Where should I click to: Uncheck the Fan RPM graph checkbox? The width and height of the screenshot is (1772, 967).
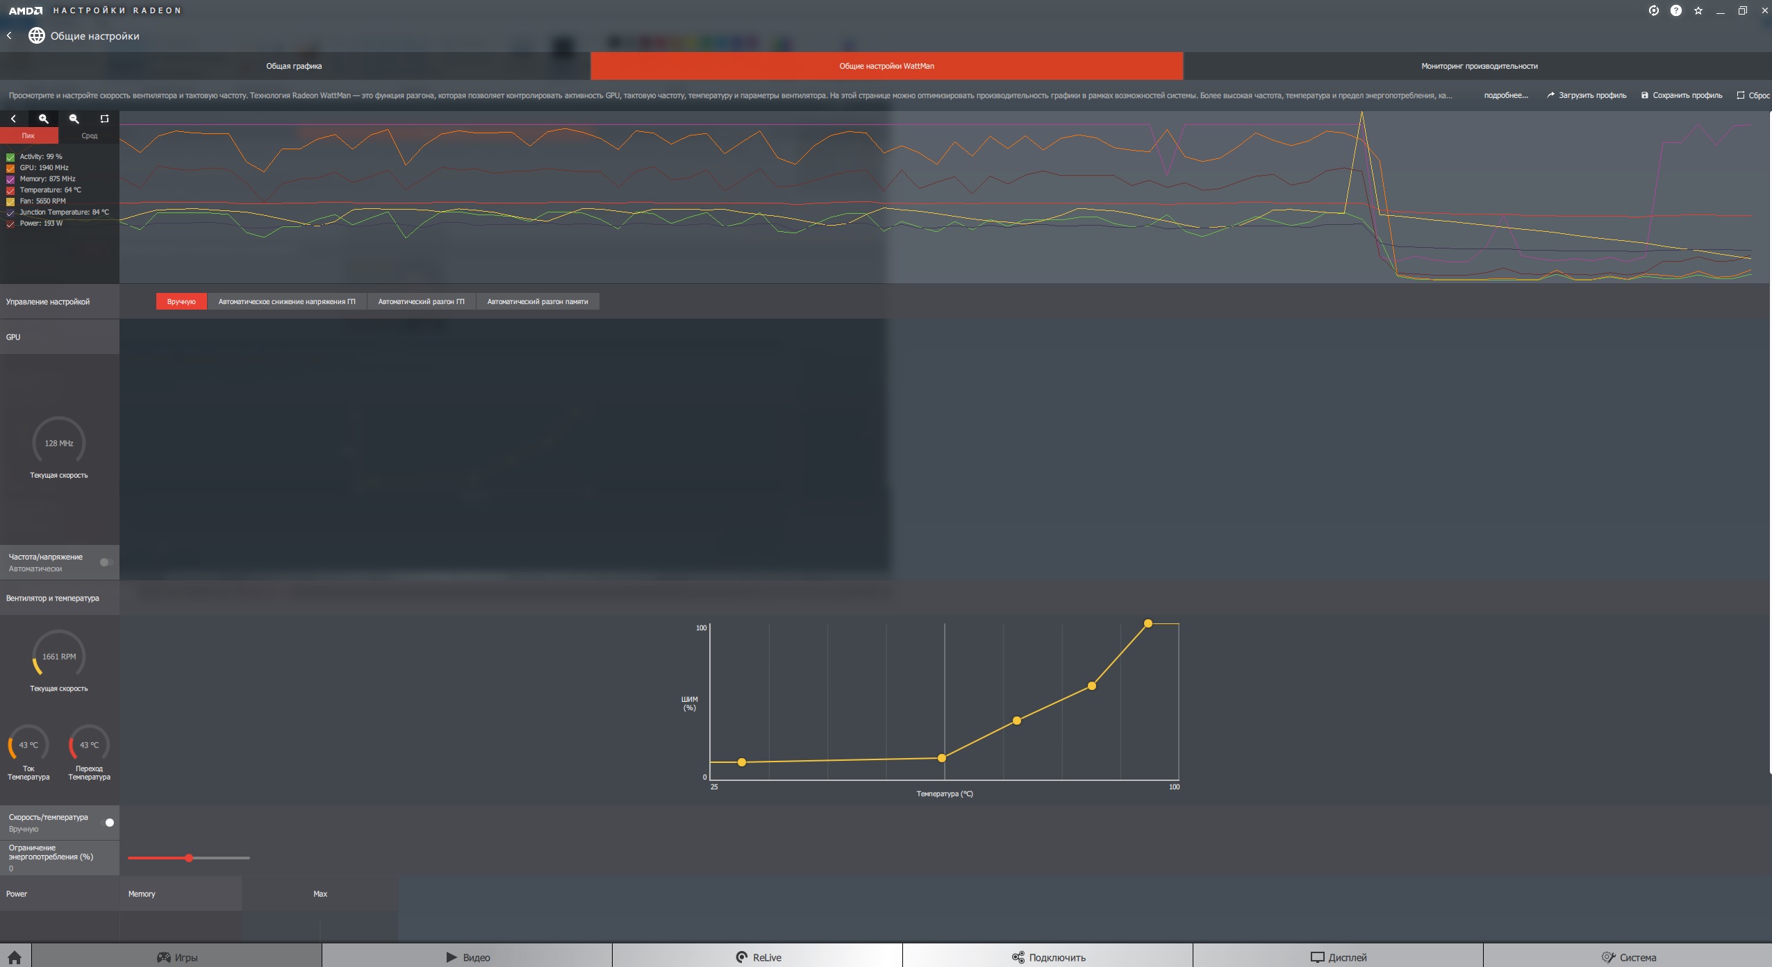(x=10, y=201)
